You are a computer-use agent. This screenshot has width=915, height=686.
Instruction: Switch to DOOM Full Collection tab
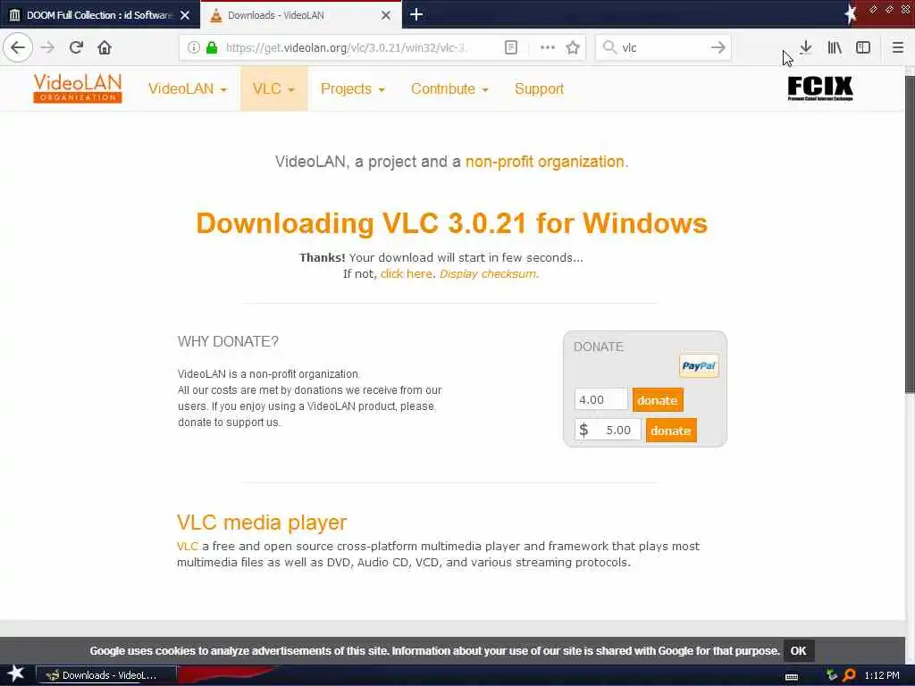(100, 15)
